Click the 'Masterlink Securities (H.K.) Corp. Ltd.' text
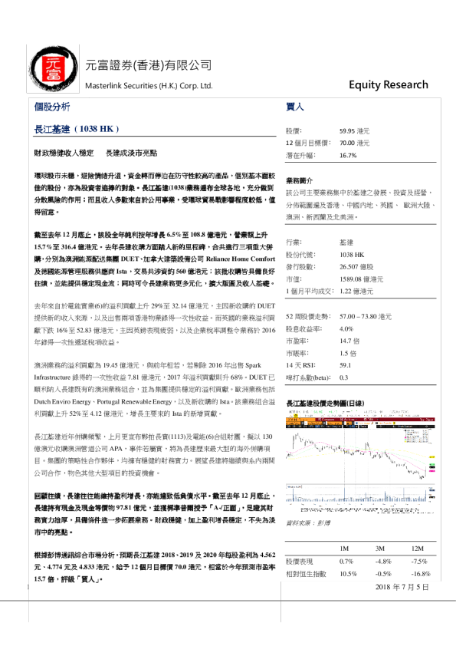This screenshot has height=646, width=456. (x=149, y=86)
